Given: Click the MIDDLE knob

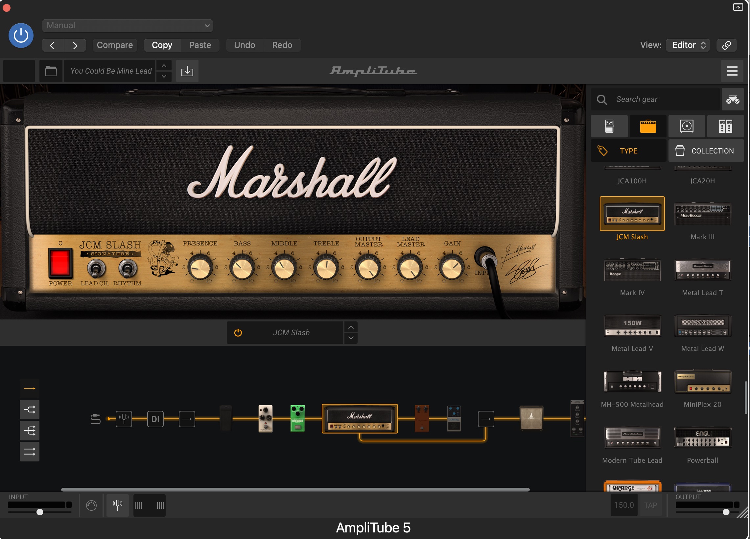Looking at the screenshot, I should tap(284, 267).
